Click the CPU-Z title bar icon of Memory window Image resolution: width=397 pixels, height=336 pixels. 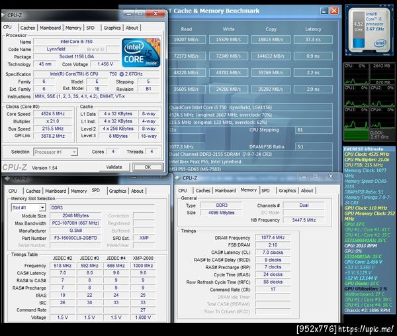[x=178, y=178]
